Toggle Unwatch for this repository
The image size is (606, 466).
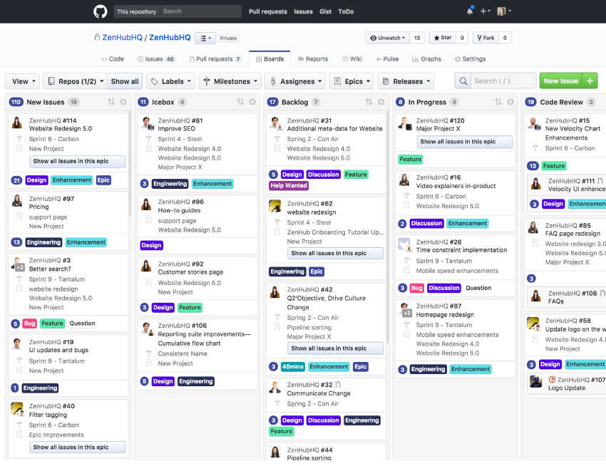tap(388, 38)
